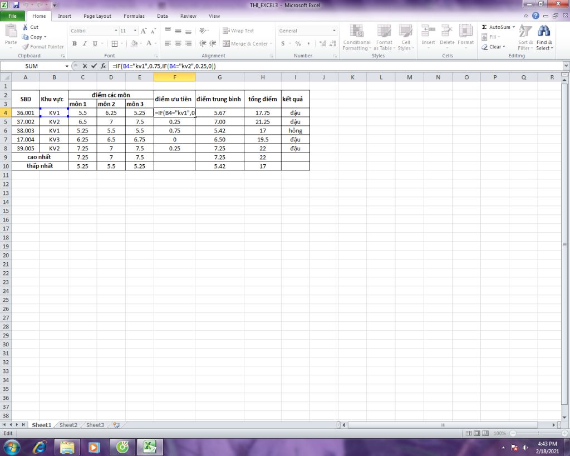The width and height of the screenshot is (570, 456).
Task: Open Insert Function fx button
Action: pos(103,66)
